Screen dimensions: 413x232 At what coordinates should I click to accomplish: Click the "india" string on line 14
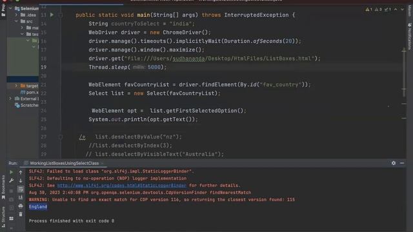click(181, 24)
